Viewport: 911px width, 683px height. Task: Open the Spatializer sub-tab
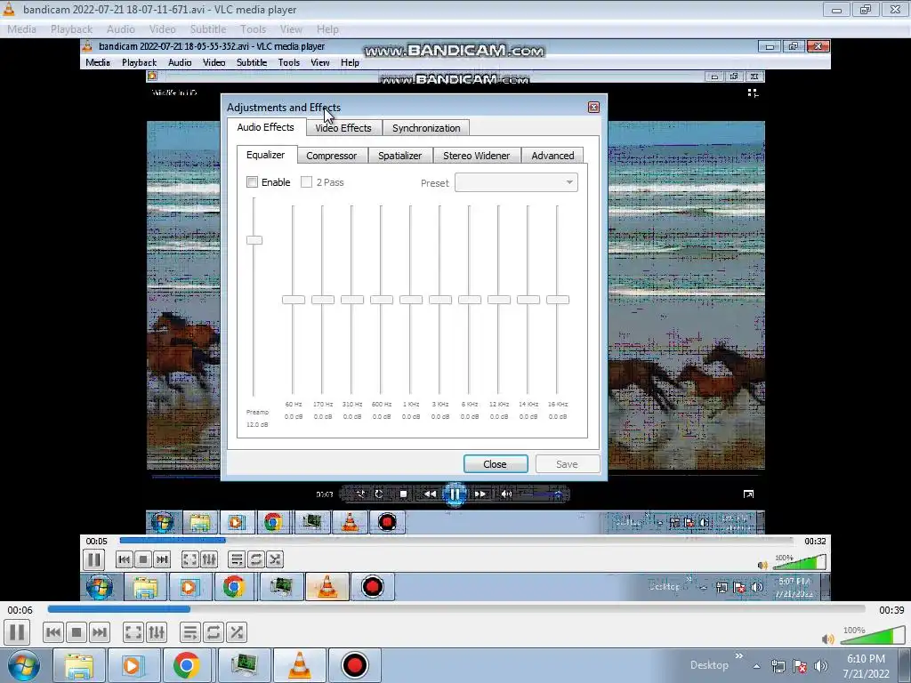click(x=399, y=156)
